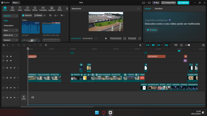Open the selection tool dropdown arrow
This screenshot has height=116, width=207.
7,45
